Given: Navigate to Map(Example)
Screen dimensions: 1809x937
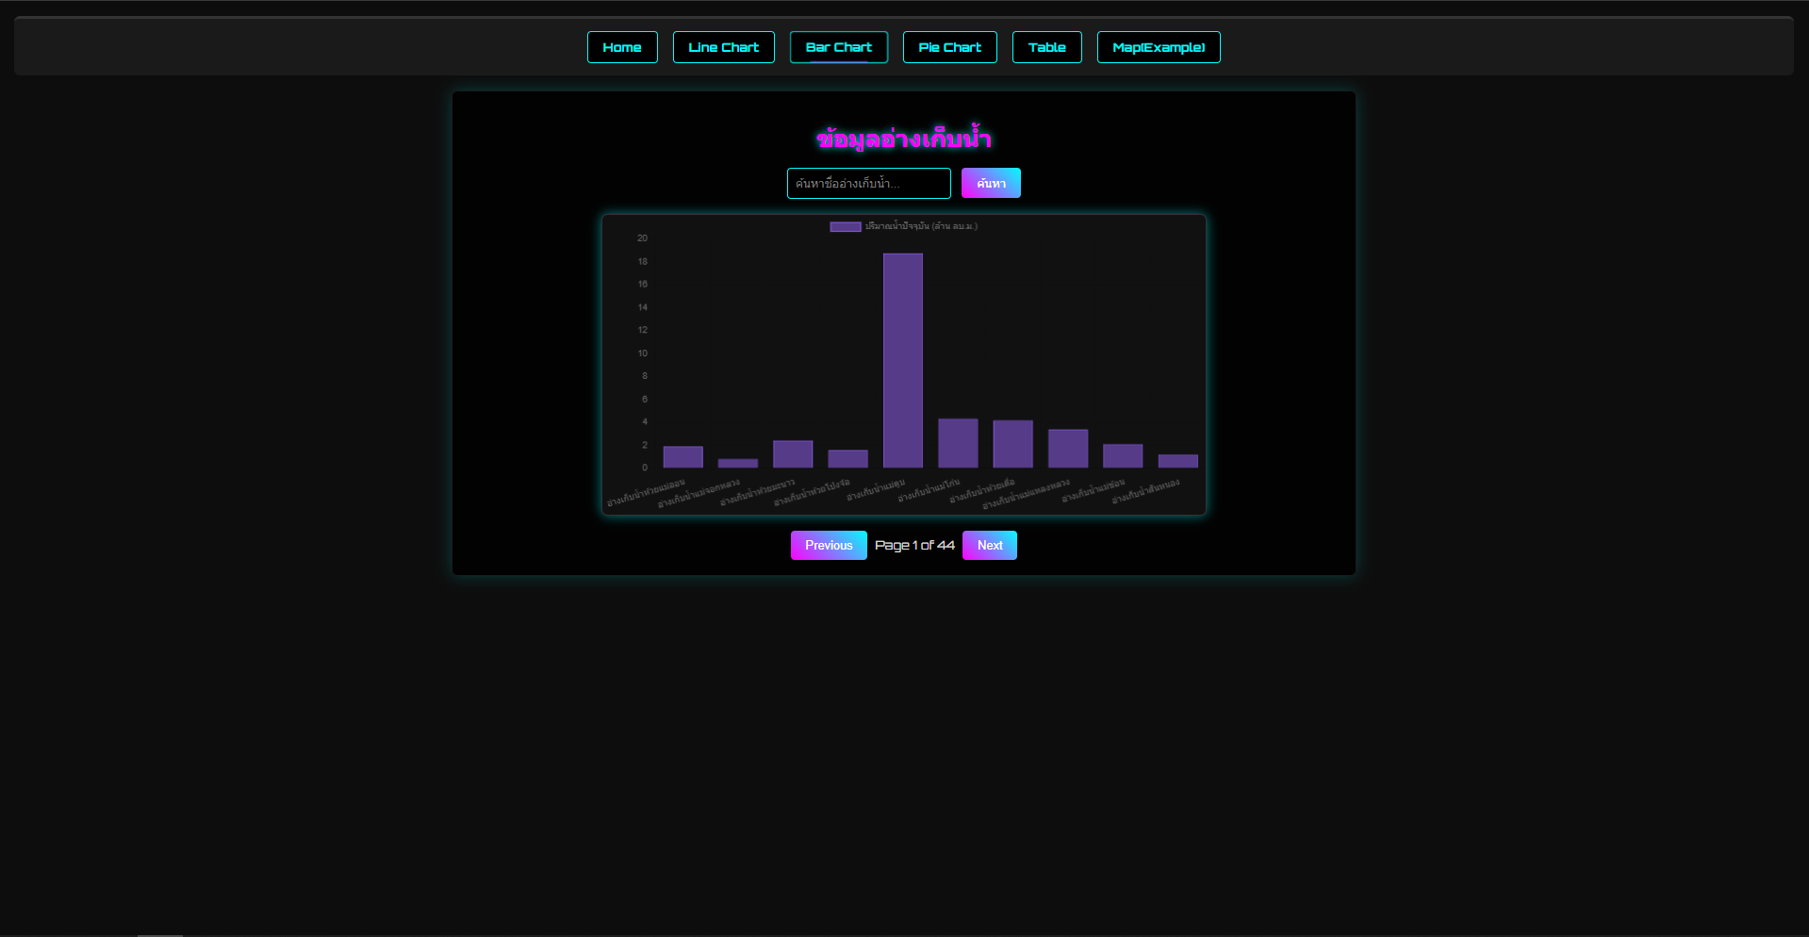Looking at the screenshot, I should click(1158, 47).
